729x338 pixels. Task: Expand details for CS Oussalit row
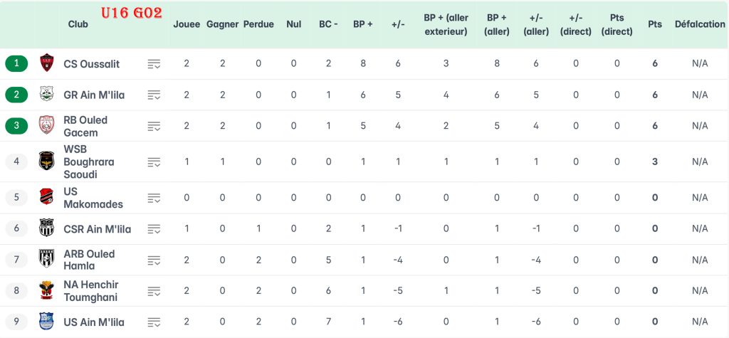tap(154, 64)
